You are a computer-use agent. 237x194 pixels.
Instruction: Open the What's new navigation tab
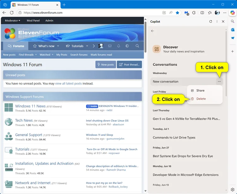point(44,46)
